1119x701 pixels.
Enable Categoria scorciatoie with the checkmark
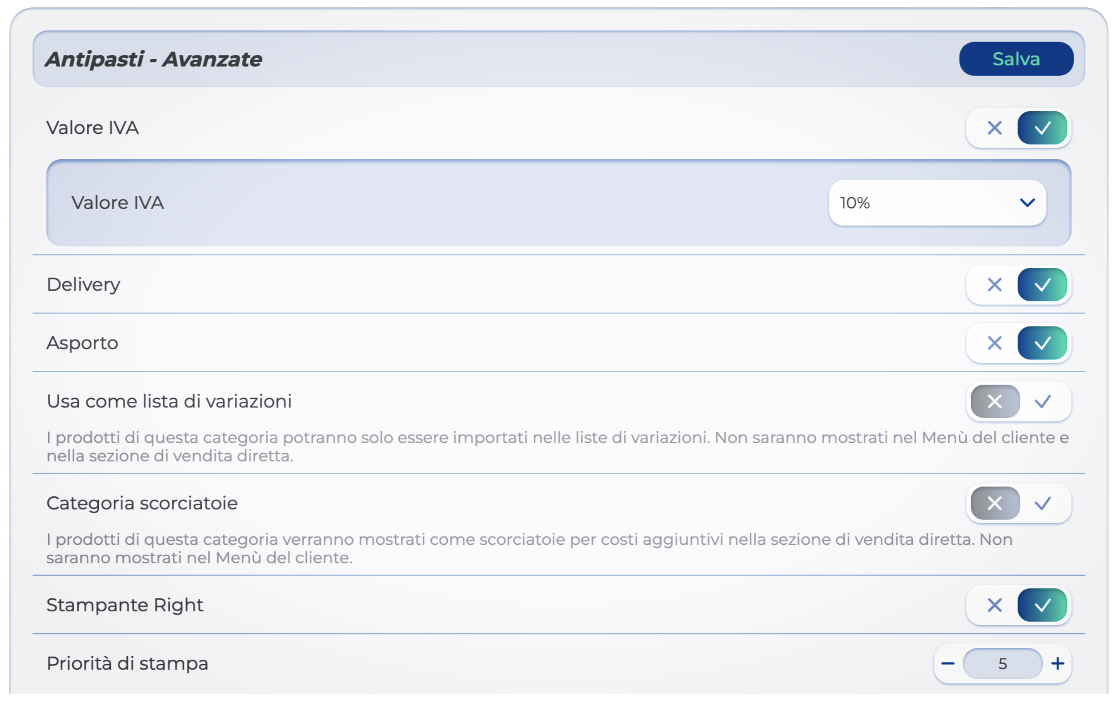(1042, 503)
